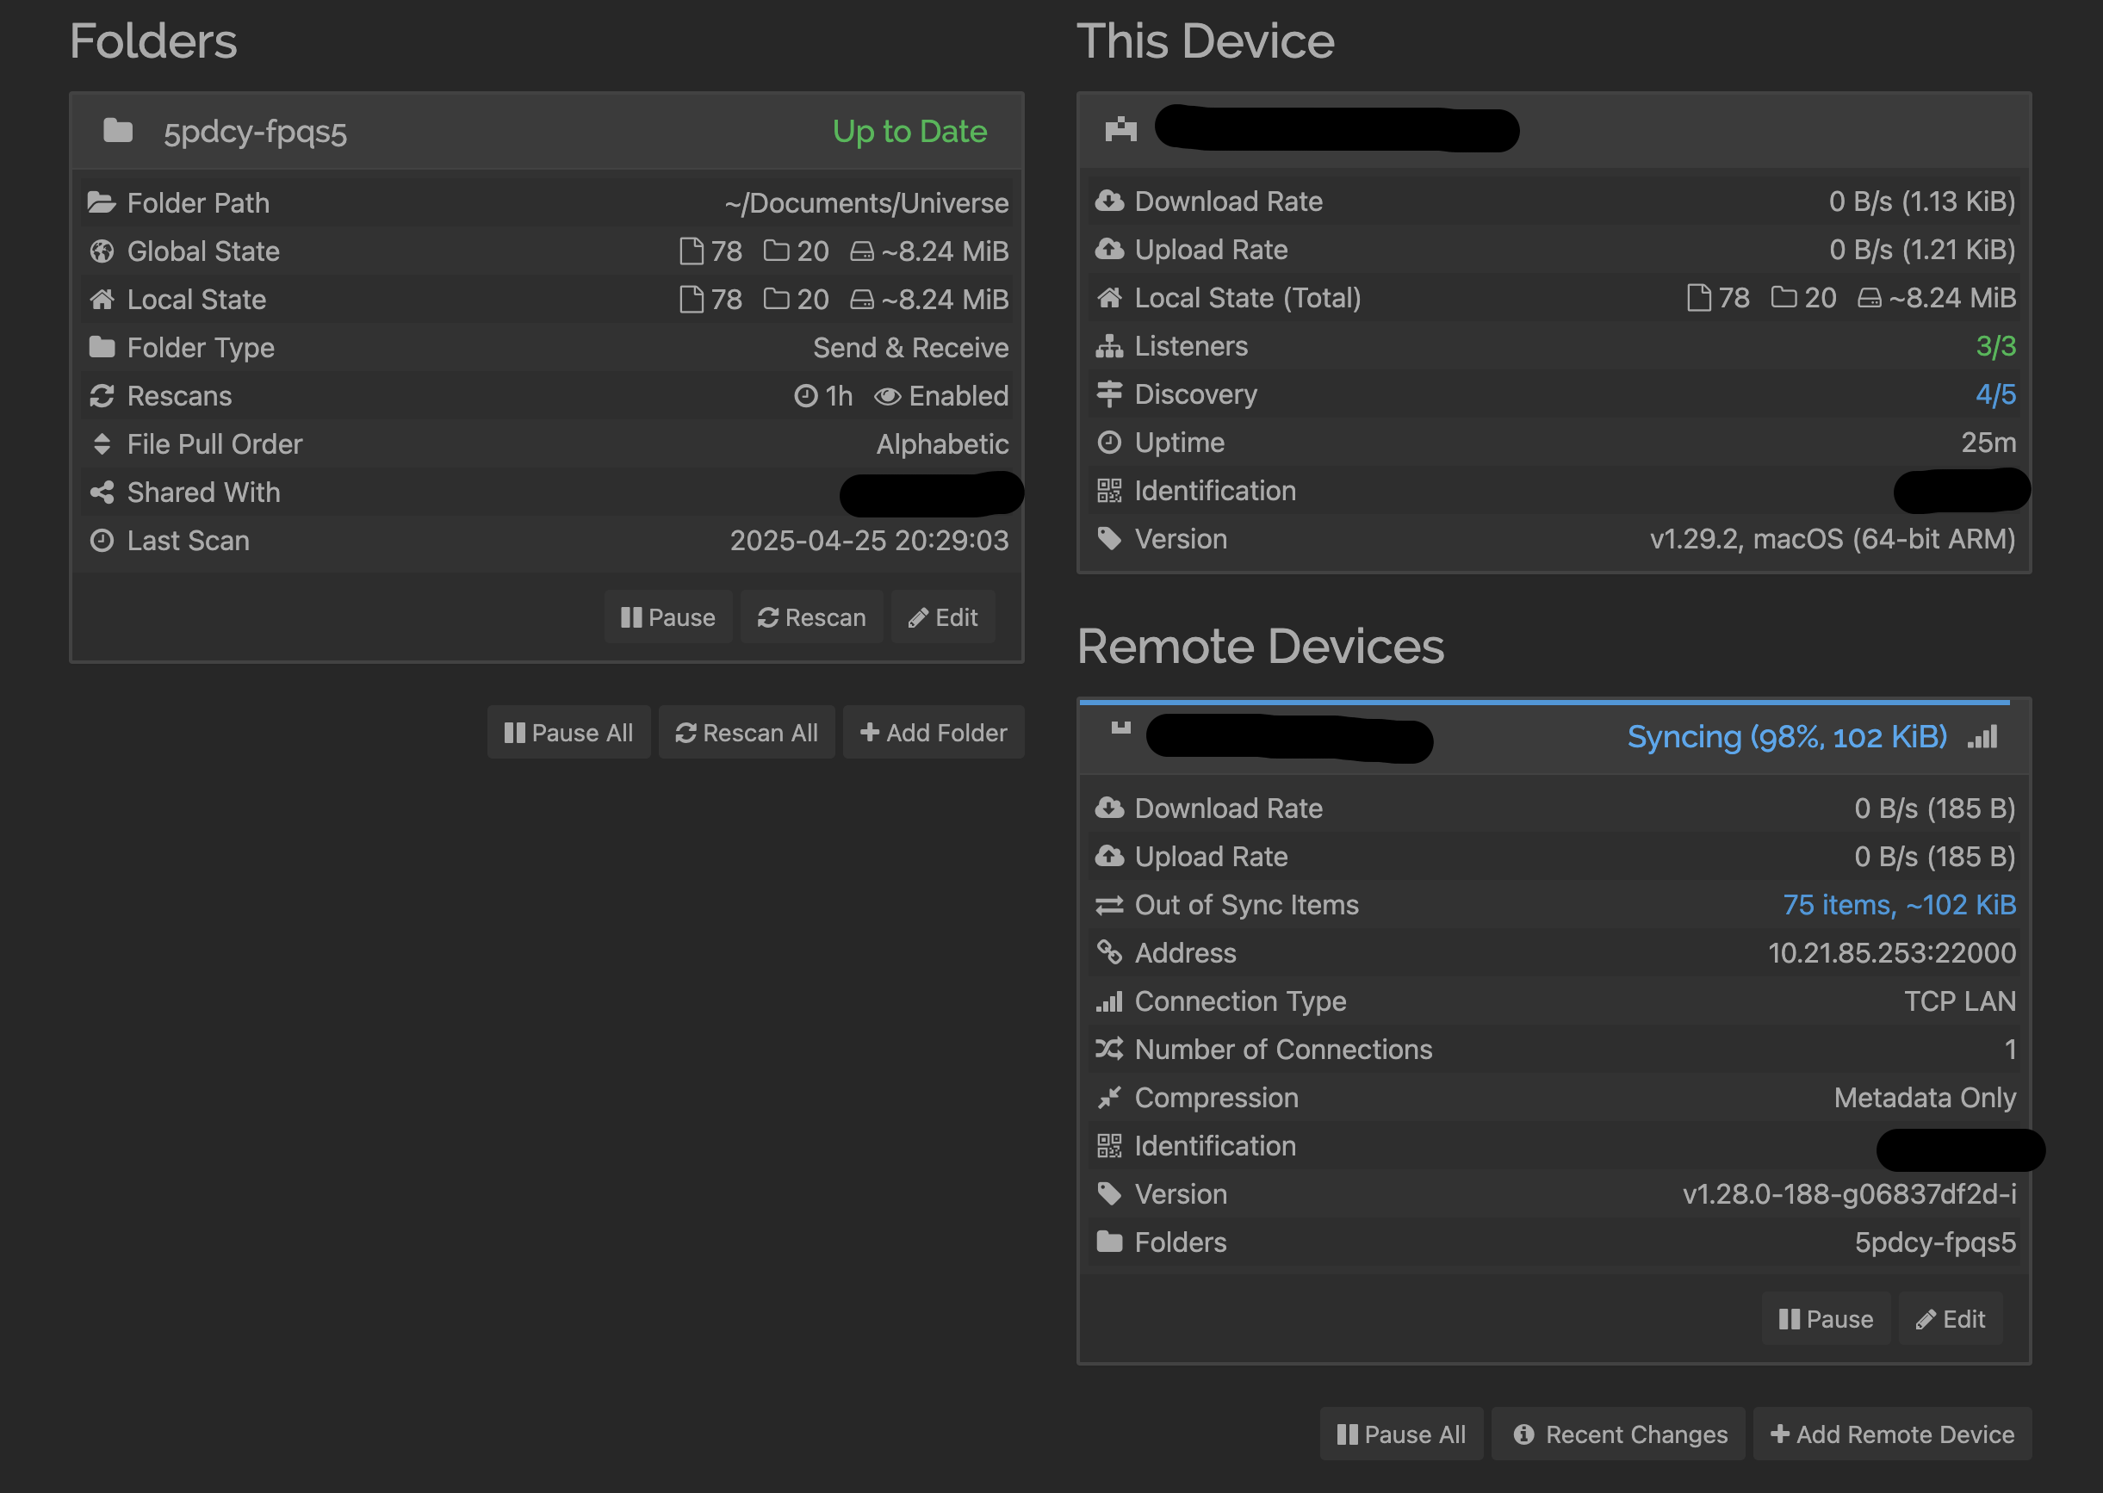Image resolution: width=2103 pixels, height=1493 pixels.
Task: Click the Shared With share icon
Action: 101,492
